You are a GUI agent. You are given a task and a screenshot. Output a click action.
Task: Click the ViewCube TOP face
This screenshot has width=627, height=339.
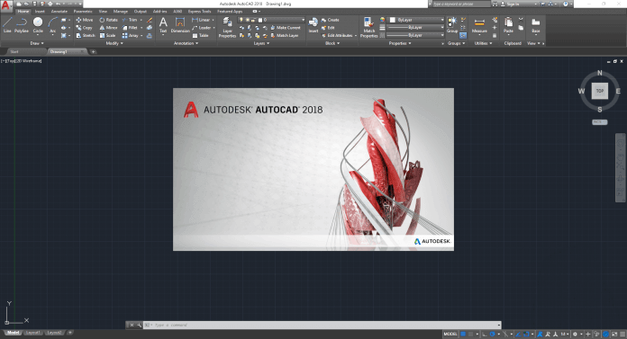tap(599, 91)
